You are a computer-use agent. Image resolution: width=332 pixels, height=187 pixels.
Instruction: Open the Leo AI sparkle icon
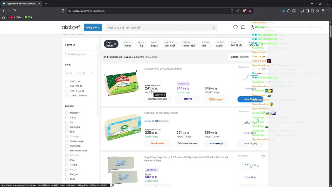318,11
